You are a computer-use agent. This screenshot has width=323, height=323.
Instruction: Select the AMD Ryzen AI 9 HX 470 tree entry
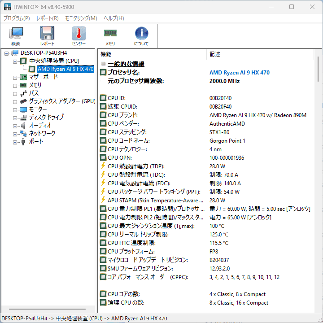click(x=65, y=69)
